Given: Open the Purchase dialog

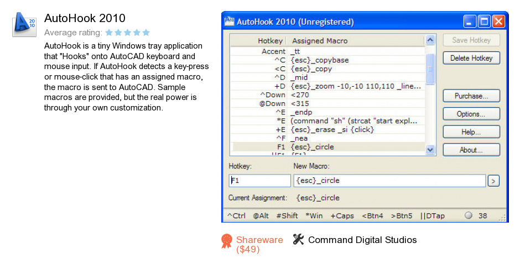Looking at the screenshot, I should tap(471, 96).
